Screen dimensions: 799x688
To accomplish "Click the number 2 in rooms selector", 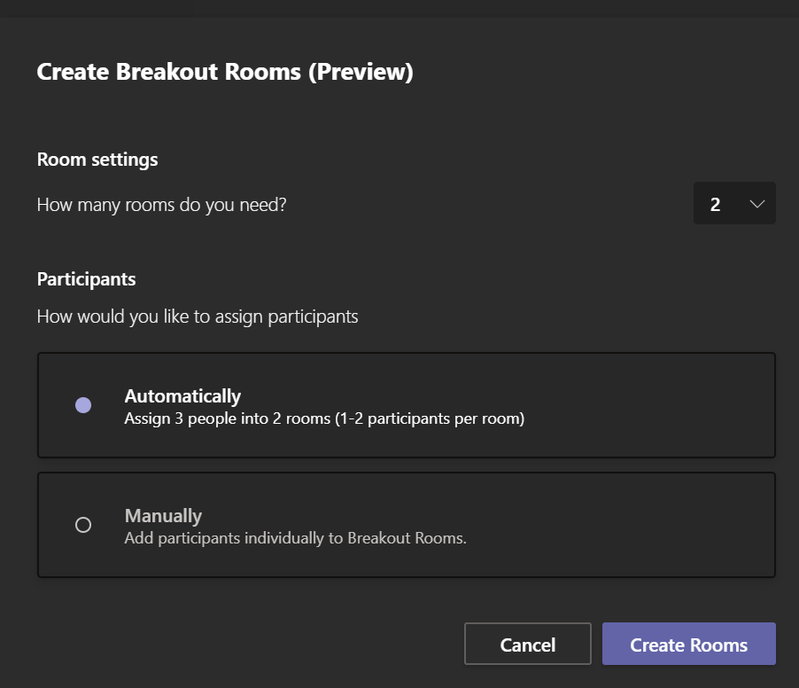I will click(x=715, y=205).
